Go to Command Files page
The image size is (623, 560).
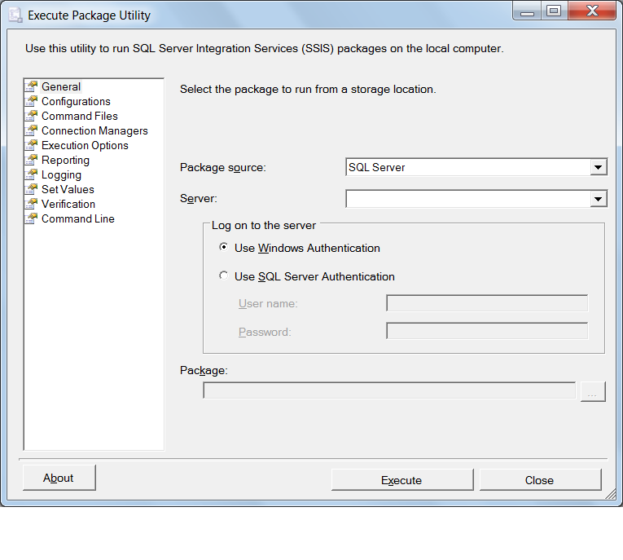(x=80, y=116)
